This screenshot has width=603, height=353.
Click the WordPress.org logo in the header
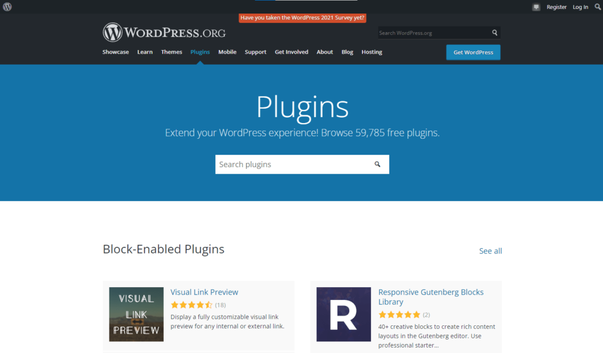click(164, 32)
